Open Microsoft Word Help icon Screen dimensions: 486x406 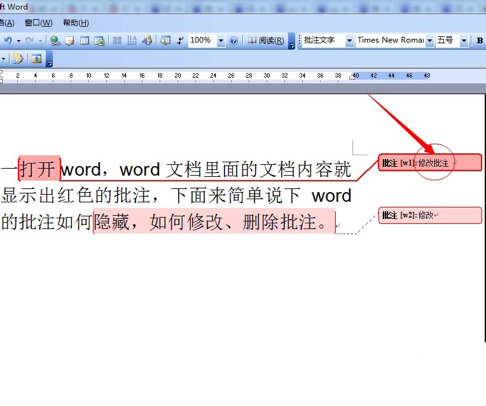[233, 41]
